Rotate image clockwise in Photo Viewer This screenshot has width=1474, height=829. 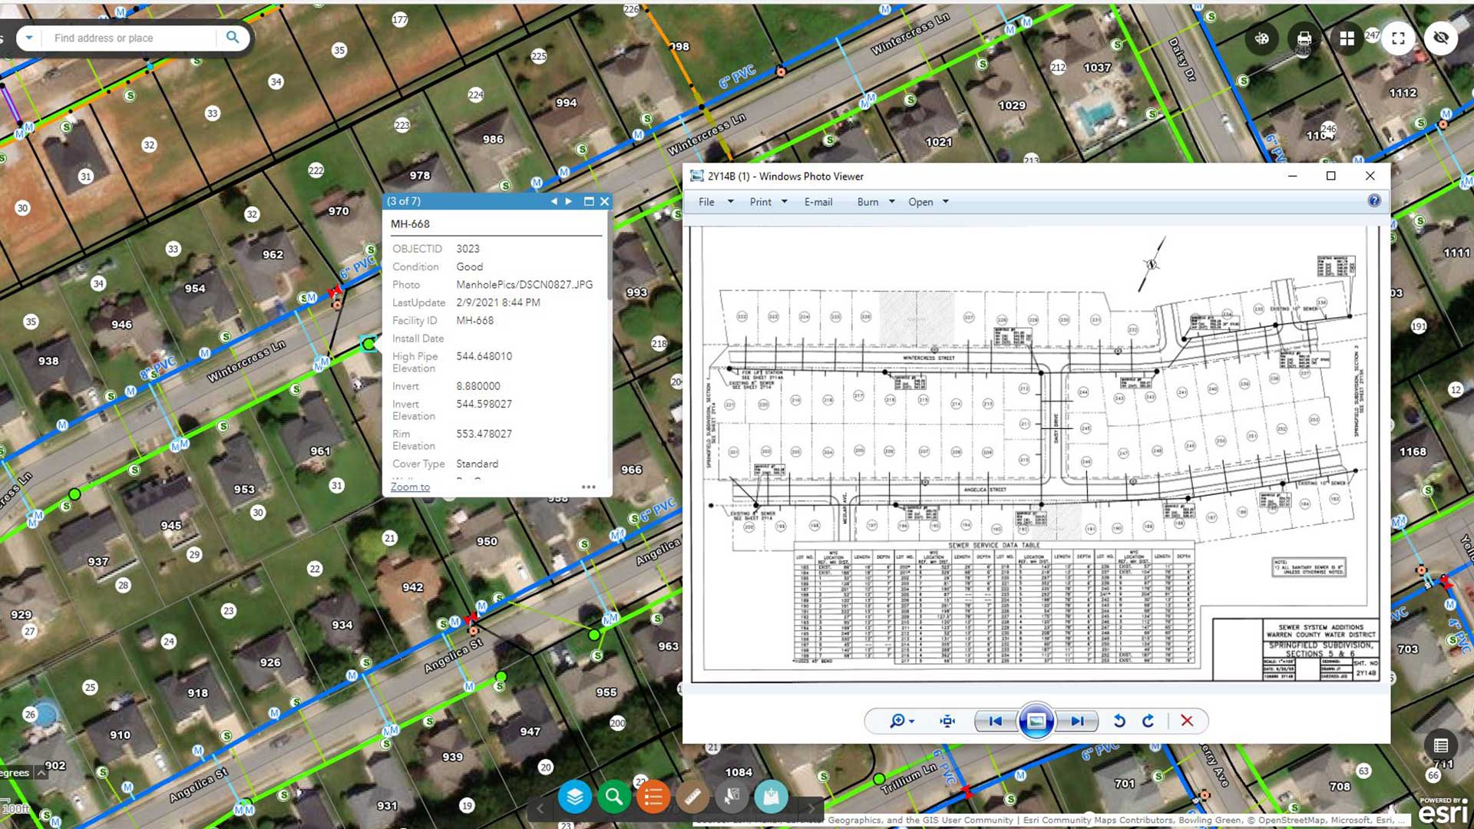[x=1148, y=721]
